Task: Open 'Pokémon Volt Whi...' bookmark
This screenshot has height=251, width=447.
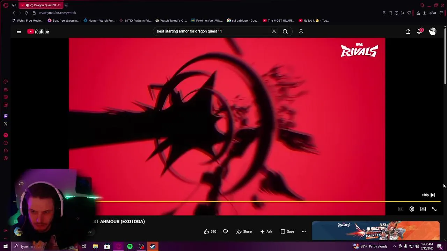Action: coord(207,21)
